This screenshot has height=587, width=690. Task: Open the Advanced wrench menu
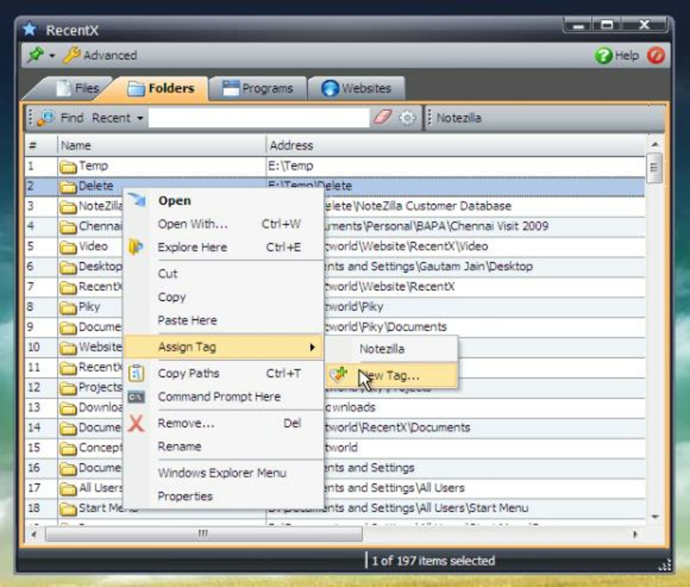100,56
